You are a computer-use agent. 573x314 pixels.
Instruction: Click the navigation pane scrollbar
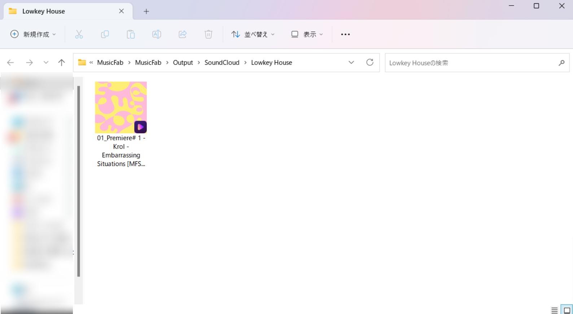[78, 181]
